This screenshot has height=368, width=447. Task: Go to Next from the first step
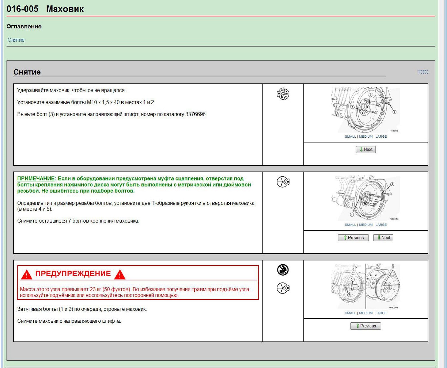[x=366, y=150]
